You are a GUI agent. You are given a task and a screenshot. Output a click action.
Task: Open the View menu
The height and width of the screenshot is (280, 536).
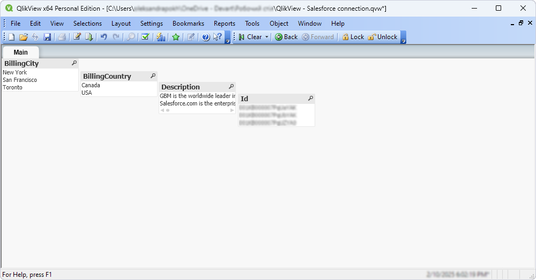click(57, 24)
